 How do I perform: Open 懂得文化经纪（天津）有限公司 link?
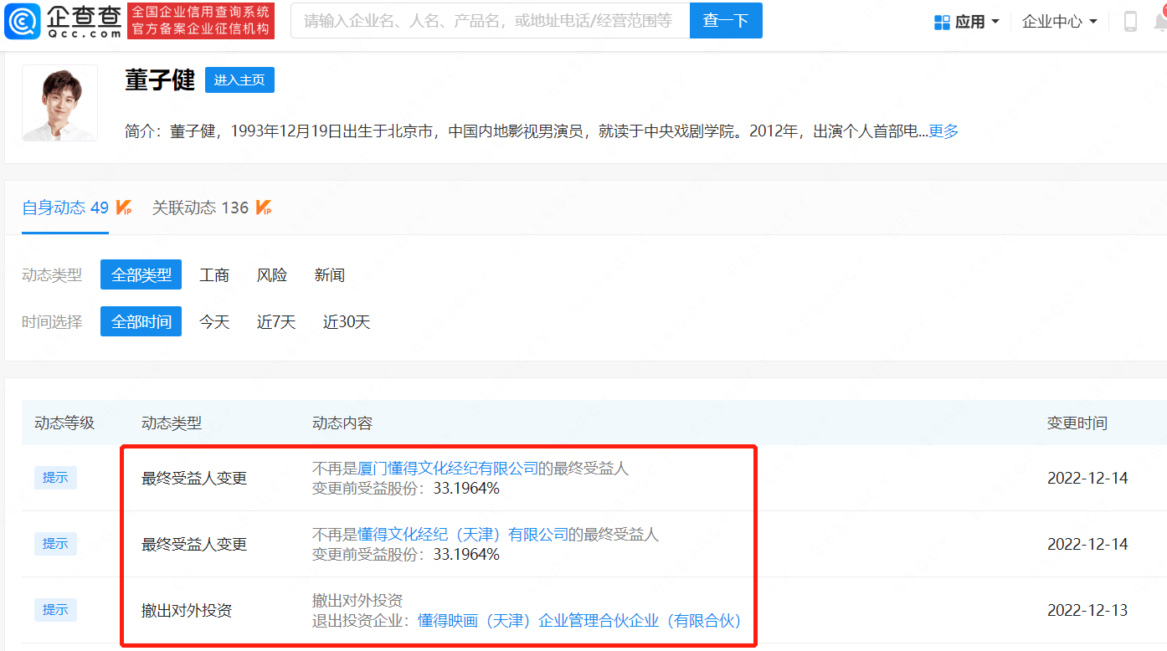tap(463, 534)
